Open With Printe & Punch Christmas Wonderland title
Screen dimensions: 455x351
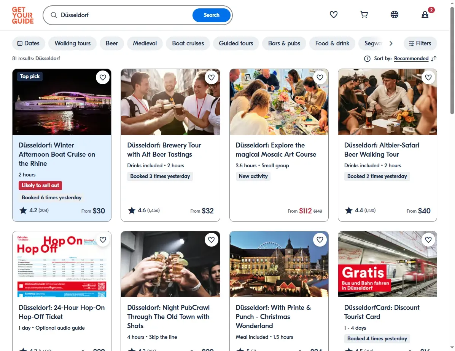[273, 317]
